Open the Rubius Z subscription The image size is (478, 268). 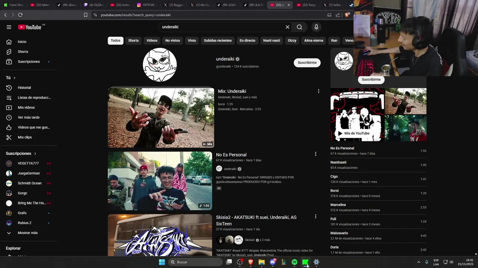(x=25, y=223)
